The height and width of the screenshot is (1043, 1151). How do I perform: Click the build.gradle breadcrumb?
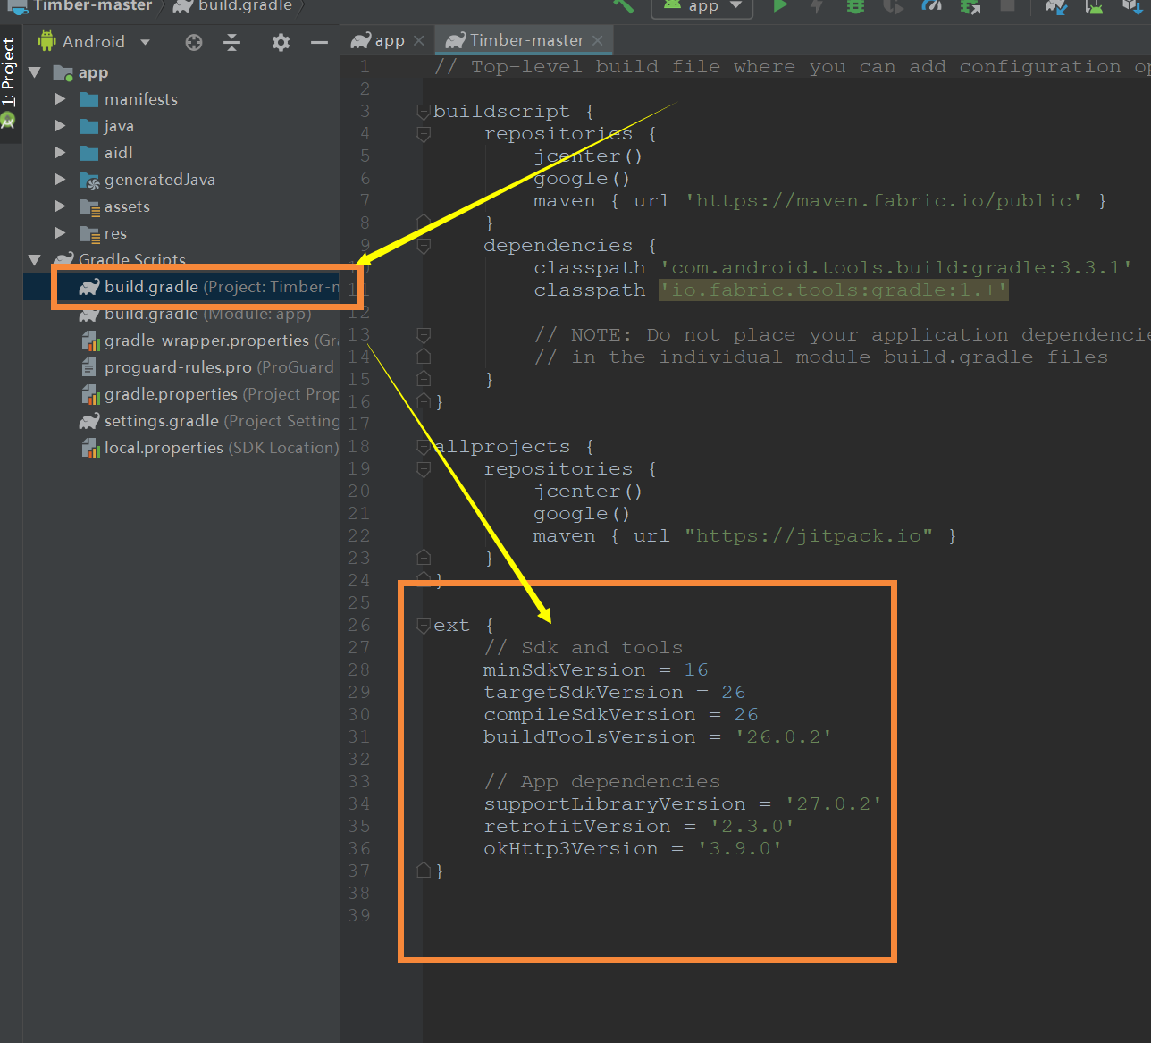pyautogui.click(x=234, y=6)
